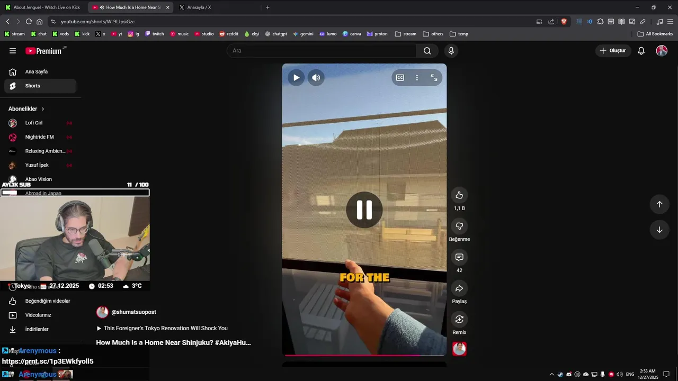The height and width of the screenshot is (381, 678).
Task: Open the Short's three-dot more menu
Action: tap(417, 78)
